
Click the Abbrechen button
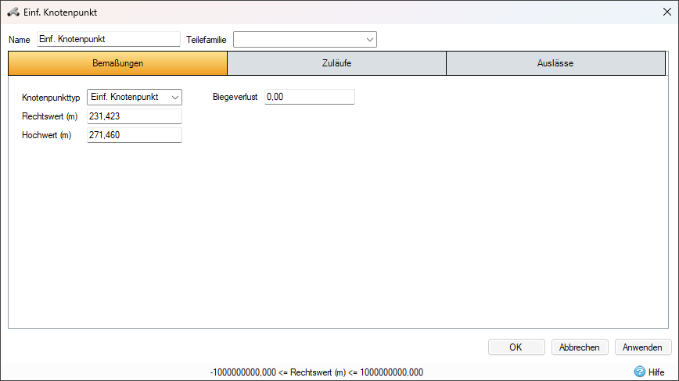pos(580,347)
